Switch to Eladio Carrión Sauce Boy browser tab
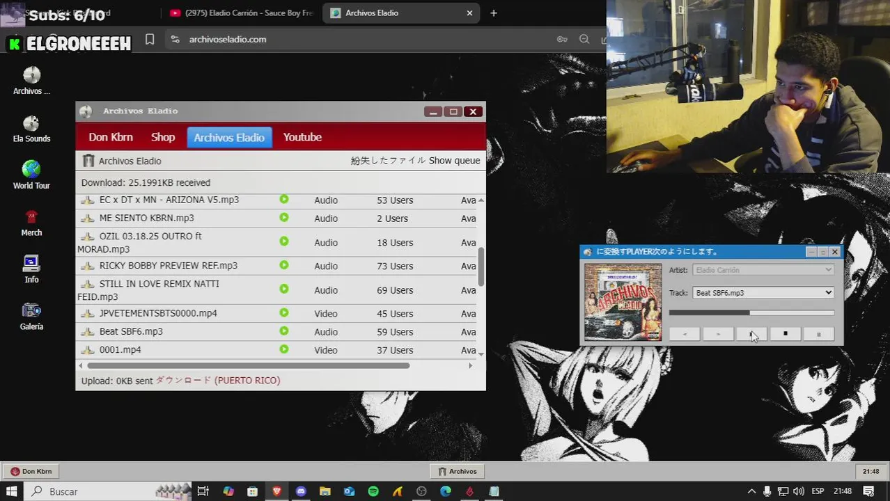This screenshot has width=890, height=501. pos(242,13)
